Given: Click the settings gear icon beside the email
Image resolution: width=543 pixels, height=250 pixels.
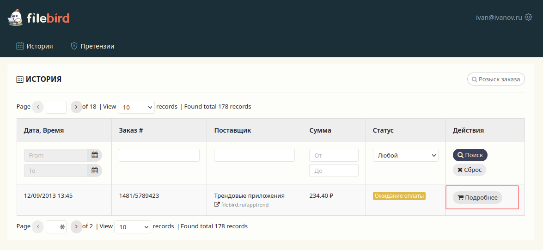Looking at the screenshot, I should 529,18.
